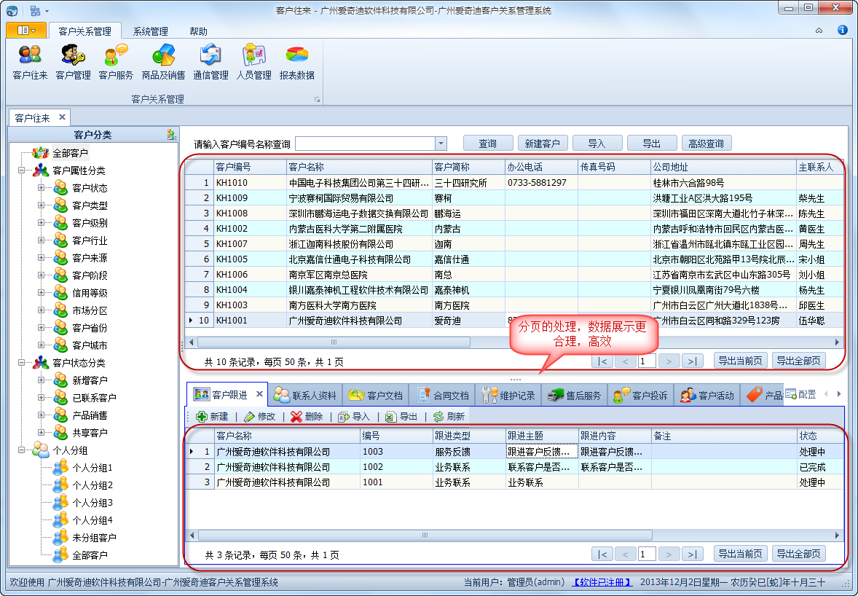Click the 导出 item in follow-up toolbar
The width and height of the screenshot is (858, 596).
(401, 417)
